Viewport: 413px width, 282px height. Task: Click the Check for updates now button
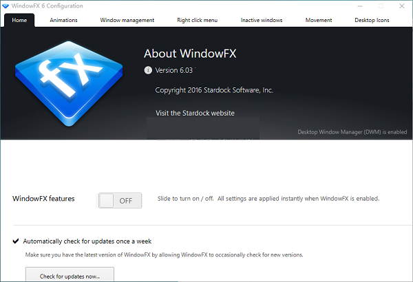click(70, 274)
